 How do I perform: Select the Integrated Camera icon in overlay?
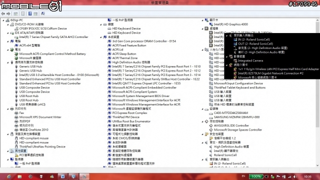click(x=235, y=60)
